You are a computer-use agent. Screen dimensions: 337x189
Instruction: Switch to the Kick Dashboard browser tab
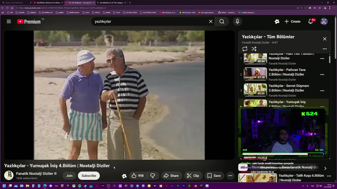click(x=16, y=3)
